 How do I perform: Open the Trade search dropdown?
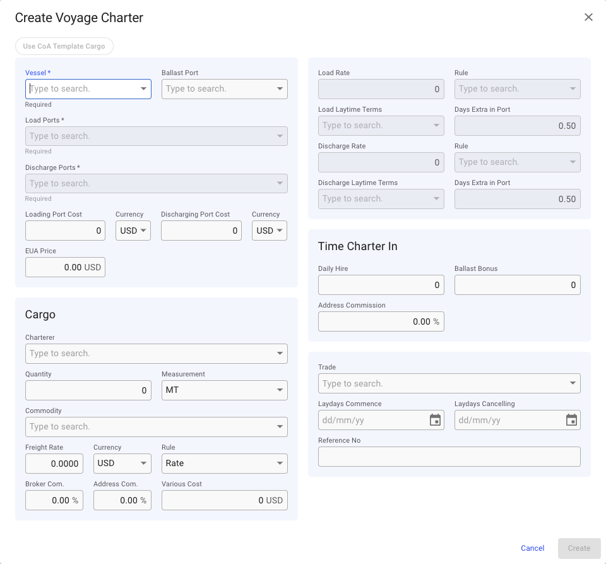pos(572,383)
